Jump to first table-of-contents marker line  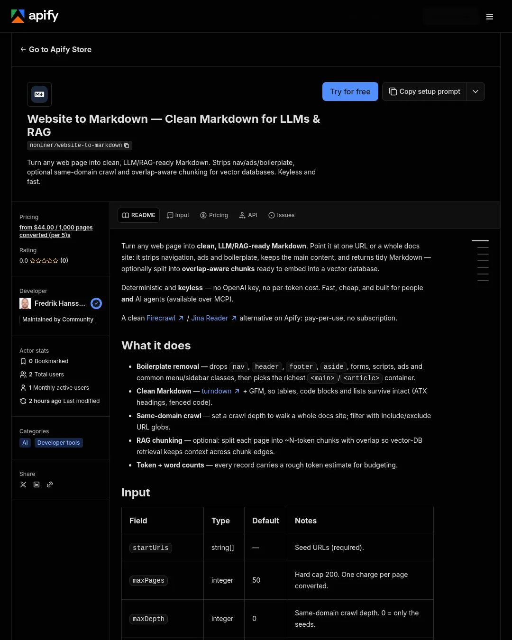tap(480, 241)
